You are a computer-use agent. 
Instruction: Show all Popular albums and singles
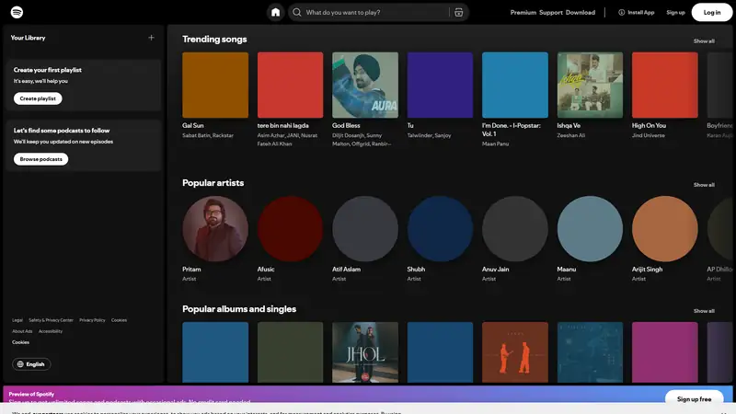pyautogui.click(x=704, y=311)
